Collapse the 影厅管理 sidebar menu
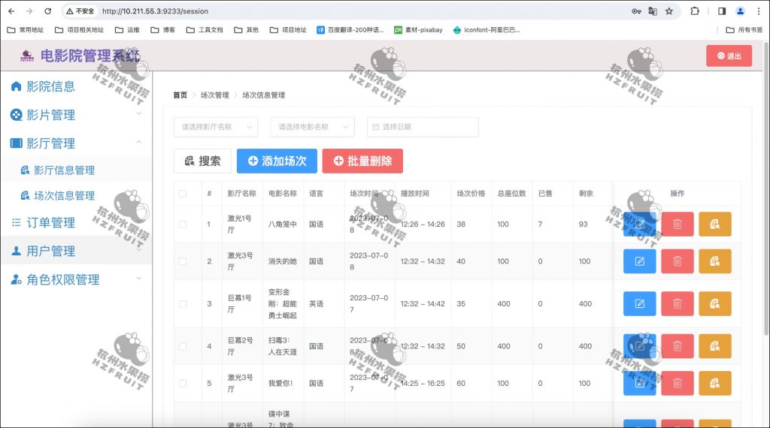The image size is (770, 428). (x=76, y=143)
